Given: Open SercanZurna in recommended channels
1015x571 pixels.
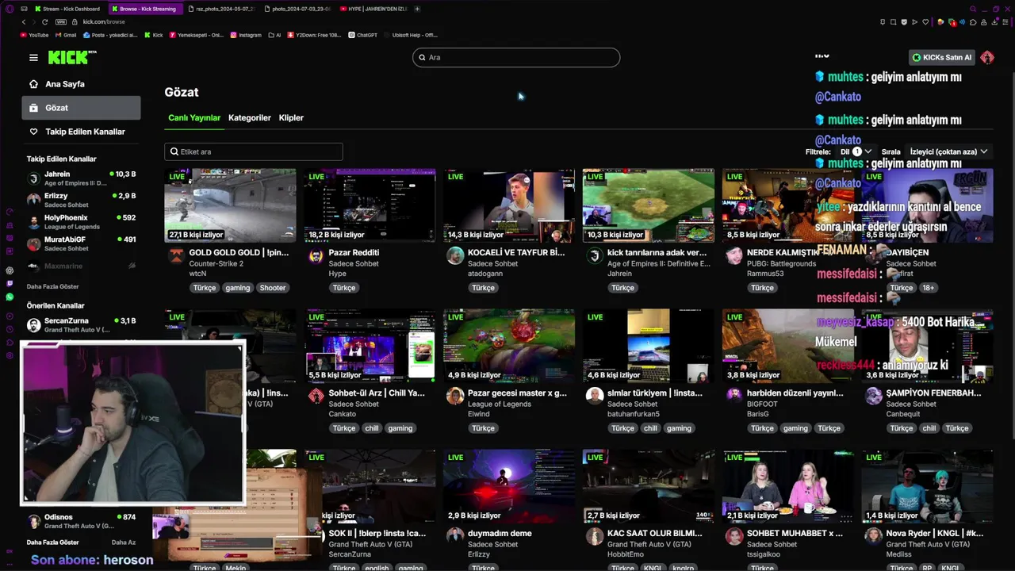Looking at the screenshot, I should [x=81, y=325].
